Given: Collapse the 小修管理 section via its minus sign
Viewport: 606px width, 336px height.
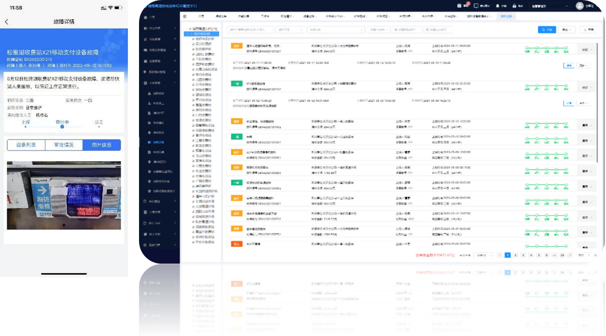Looking at the screenshot, I should [175, 83].
